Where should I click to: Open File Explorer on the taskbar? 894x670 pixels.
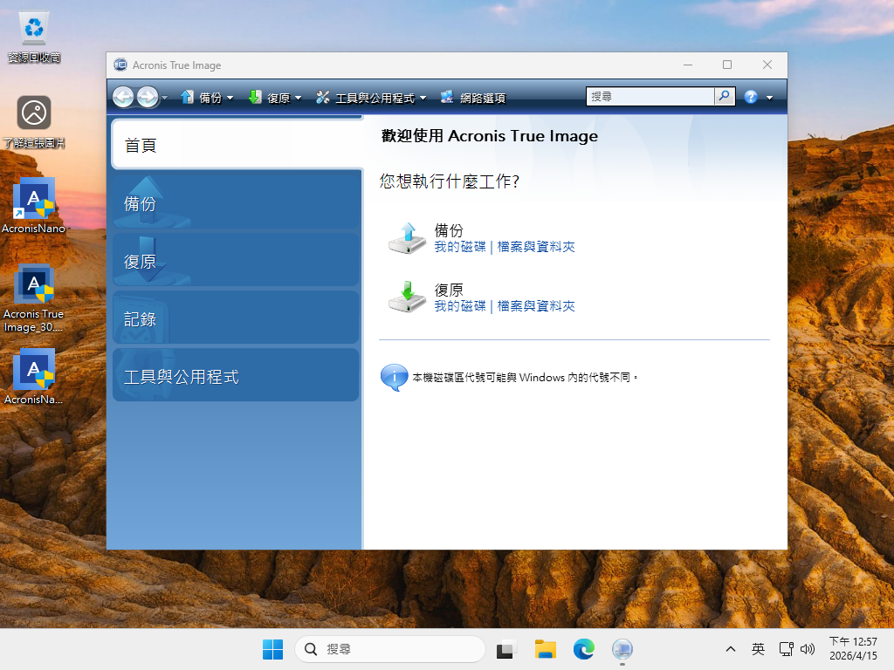coord(545,649)
